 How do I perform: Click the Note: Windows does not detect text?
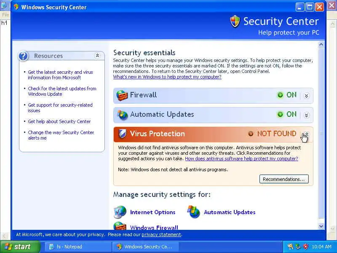[173, 170]
